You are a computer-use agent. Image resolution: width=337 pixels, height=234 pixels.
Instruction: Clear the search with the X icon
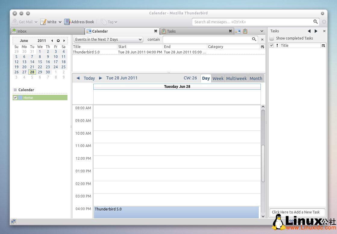click(262, 39)
